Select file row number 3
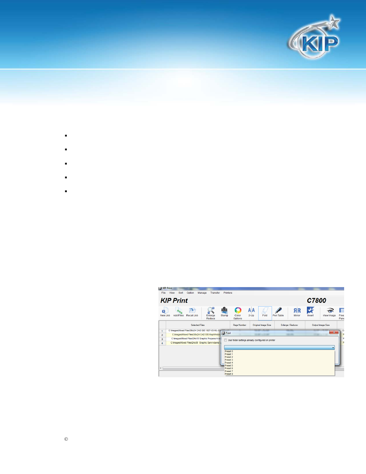The width and height of the screenshot is (366, 474). coord(162,339)
